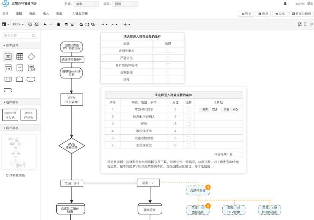Check the 肿瘤 checkbox
Screen dimensions: 314x220
pos(168,80)
